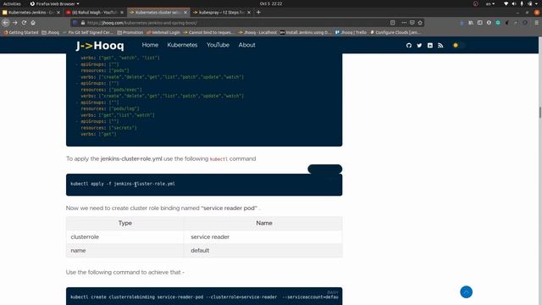
Task: Open the Jhooq - Localhost bookmark
Action: [x=257, y=32]
